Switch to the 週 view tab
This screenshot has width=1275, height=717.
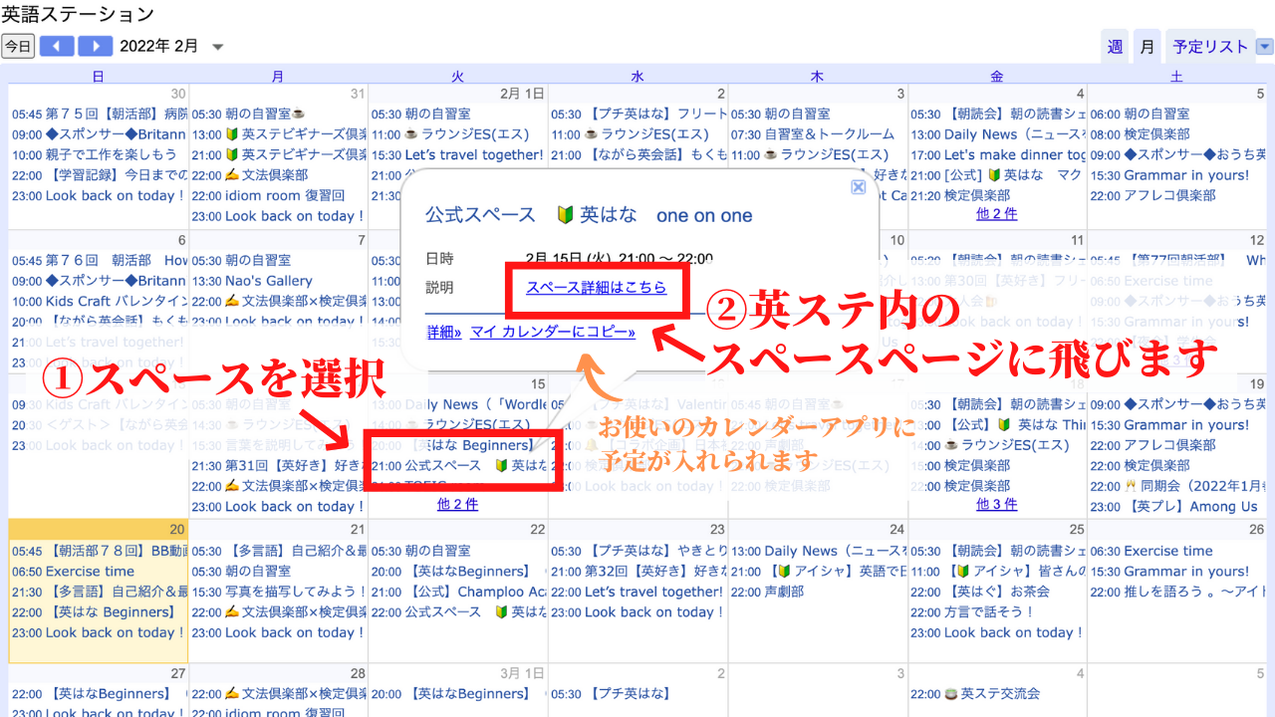[x=1115, y=47]
